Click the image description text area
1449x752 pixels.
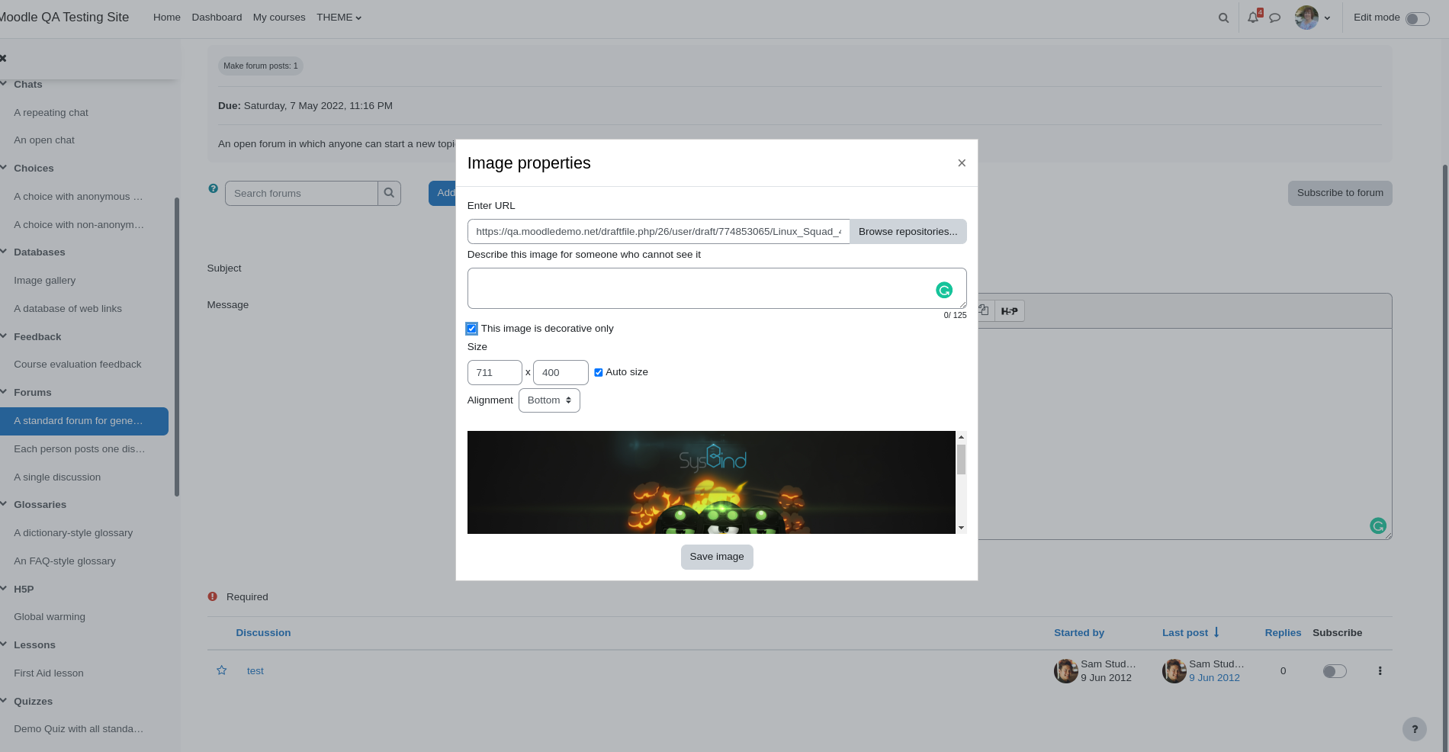(717, 288)
